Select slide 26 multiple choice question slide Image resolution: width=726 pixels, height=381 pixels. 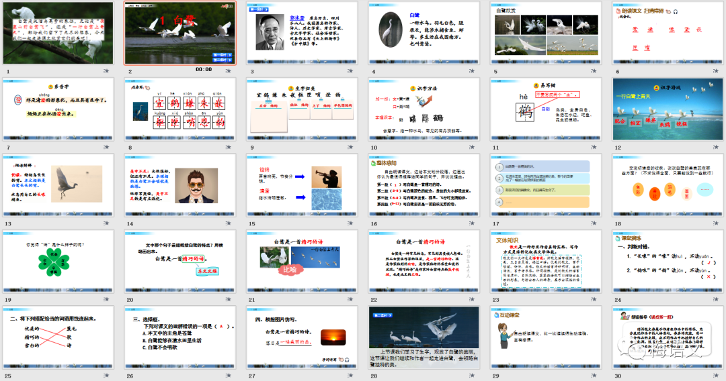(180, 337)
